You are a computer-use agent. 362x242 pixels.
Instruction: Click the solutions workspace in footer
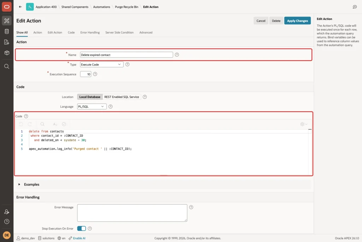[46, 238]
